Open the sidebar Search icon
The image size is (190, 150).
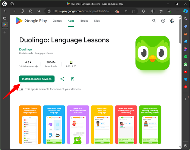click(186, 19)
